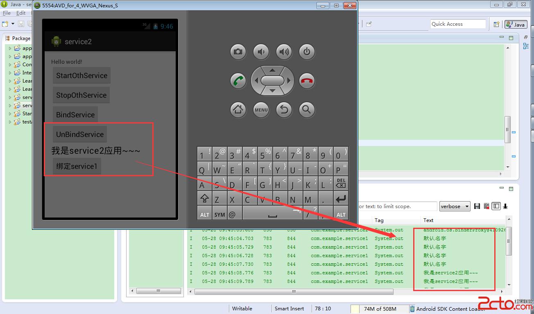
Task: Click Eclipse's New wizard toolbar icon
Action: pyautogui.click(x=5, y=24)
